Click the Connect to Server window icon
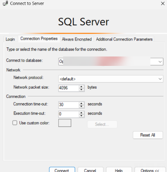Screen dimensions: 167x172 pyautogui.click(x=5, y=3)
